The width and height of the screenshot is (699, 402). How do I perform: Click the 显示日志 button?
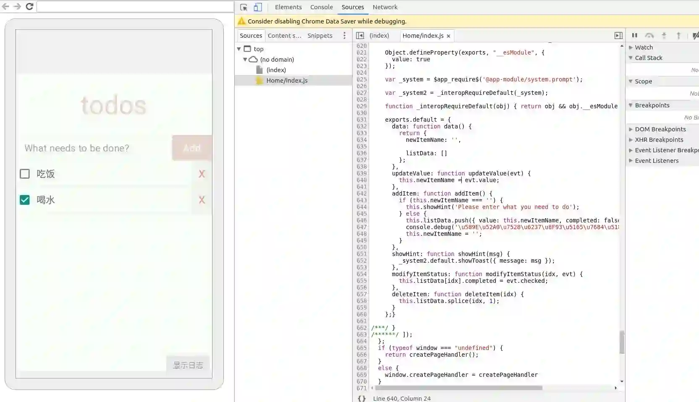pyautogui.click(x=188, y=365)
